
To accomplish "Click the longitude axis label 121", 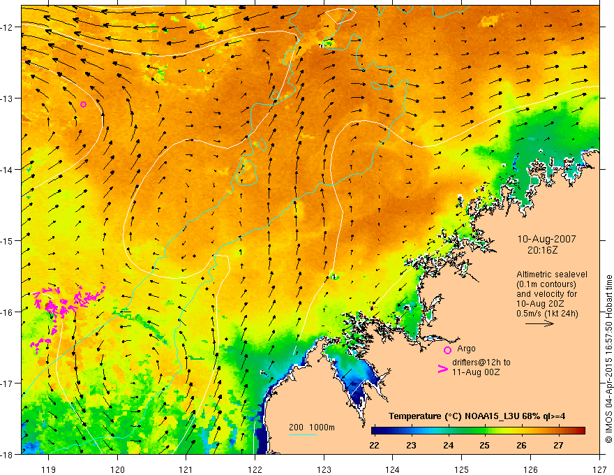I will click(x=186, y=469).
